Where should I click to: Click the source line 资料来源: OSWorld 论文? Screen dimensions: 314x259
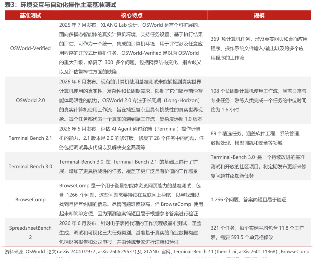(x=157, y=252)
